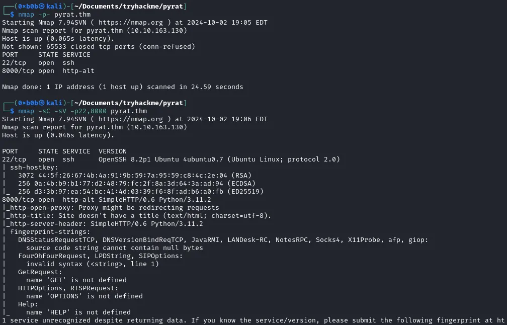
Task: Click the "name 'HELP' is not defined" text
Action: [78, 312]
